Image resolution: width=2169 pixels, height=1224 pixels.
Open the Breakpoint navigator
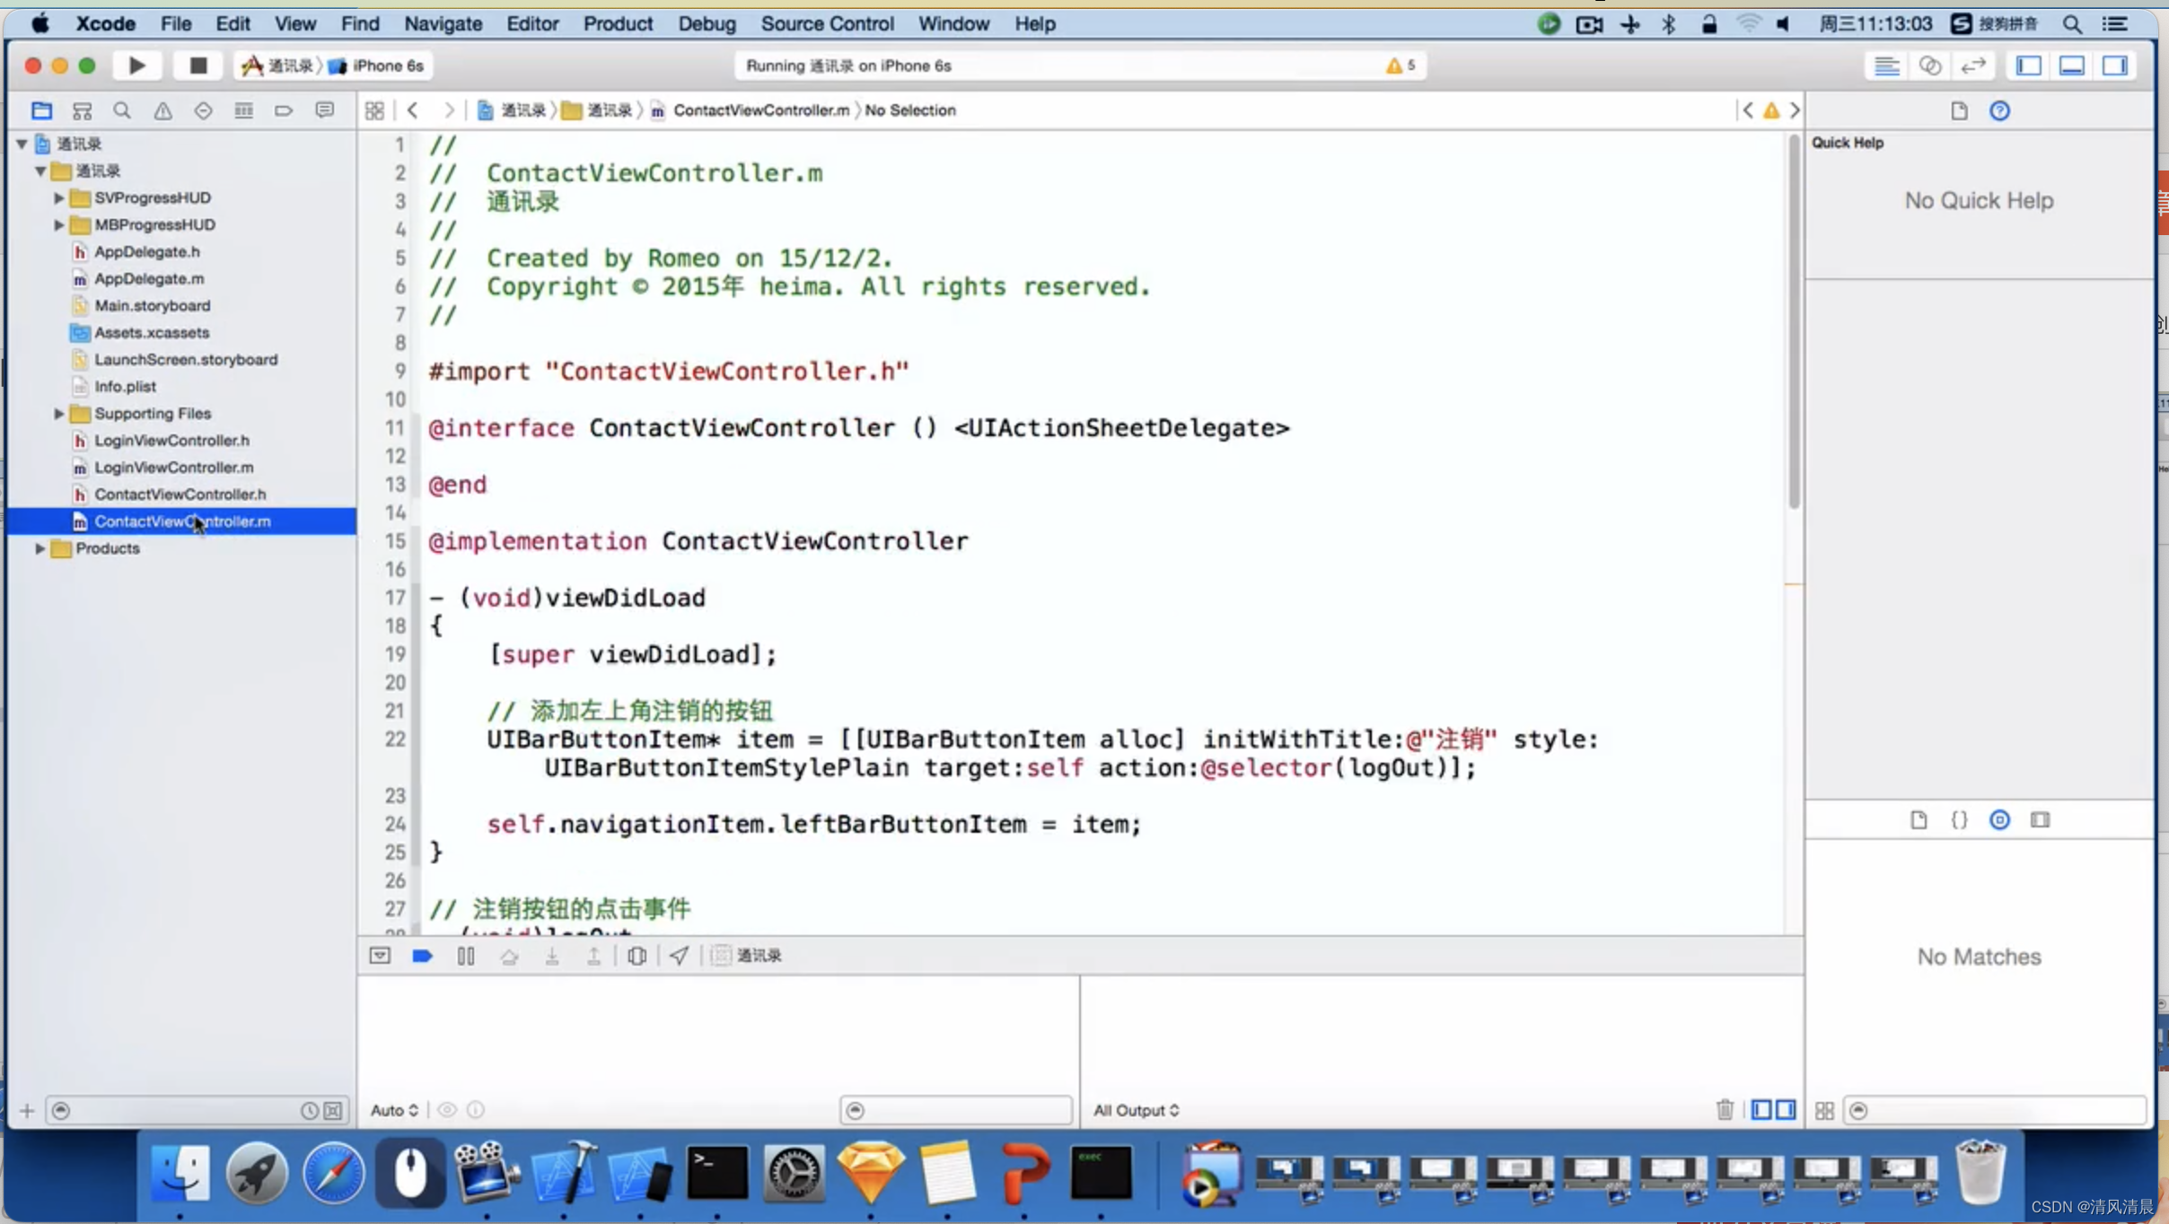tap(284, 110)
